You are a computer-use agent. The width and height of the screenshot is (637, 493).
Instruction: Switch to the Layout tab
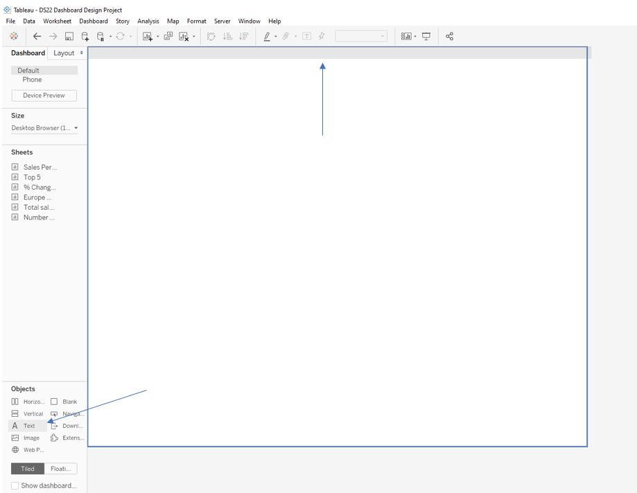click(64, 53)
